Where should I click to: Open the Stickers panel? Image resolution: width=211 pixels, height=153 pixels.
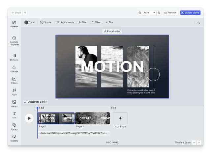[14, 138]
